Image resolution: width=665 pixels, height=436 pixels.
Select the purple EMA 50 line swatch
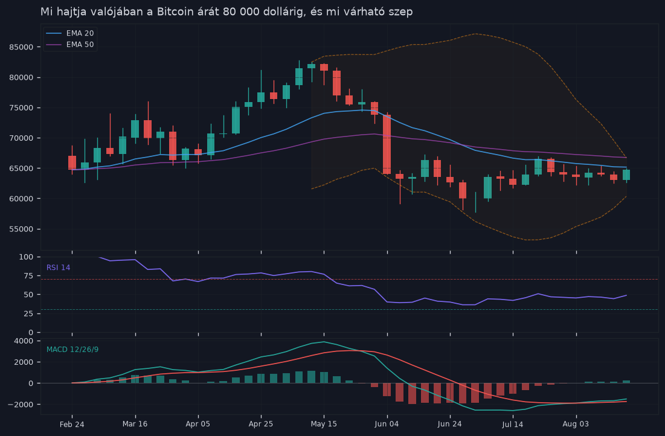pyautogui.click(x=54, y=45)
